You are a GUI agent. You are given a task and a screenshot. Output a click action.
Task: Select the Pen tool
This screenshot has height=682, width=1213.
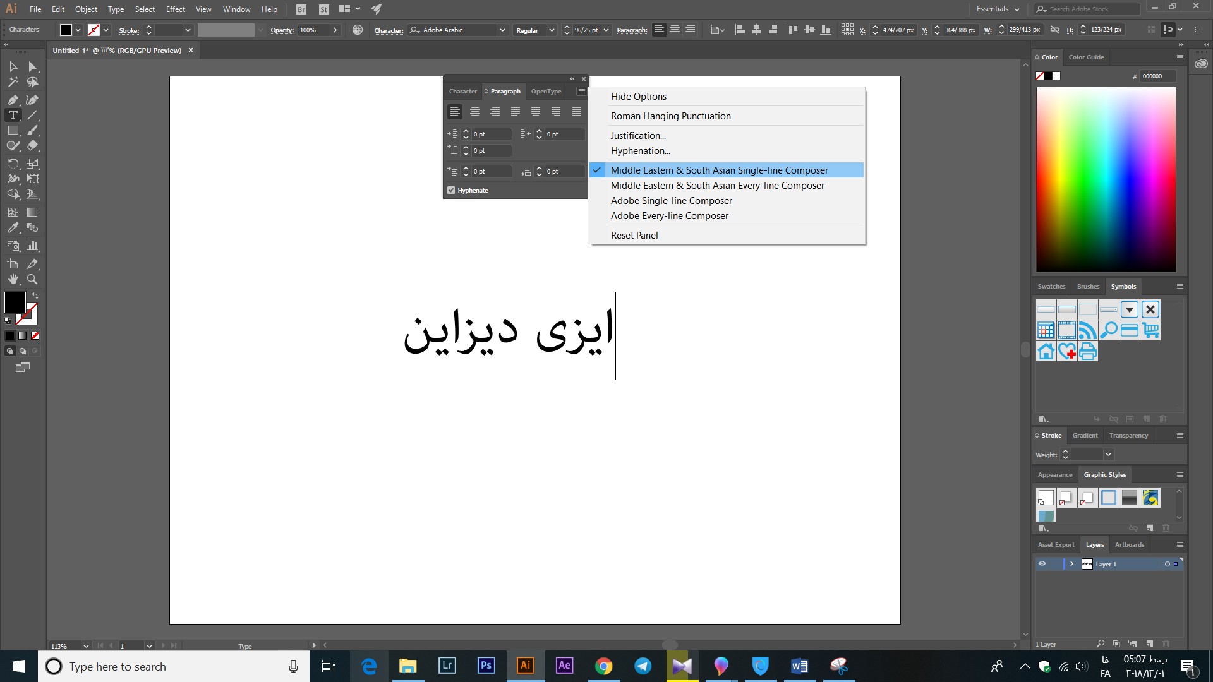click(x=13, y=100)
